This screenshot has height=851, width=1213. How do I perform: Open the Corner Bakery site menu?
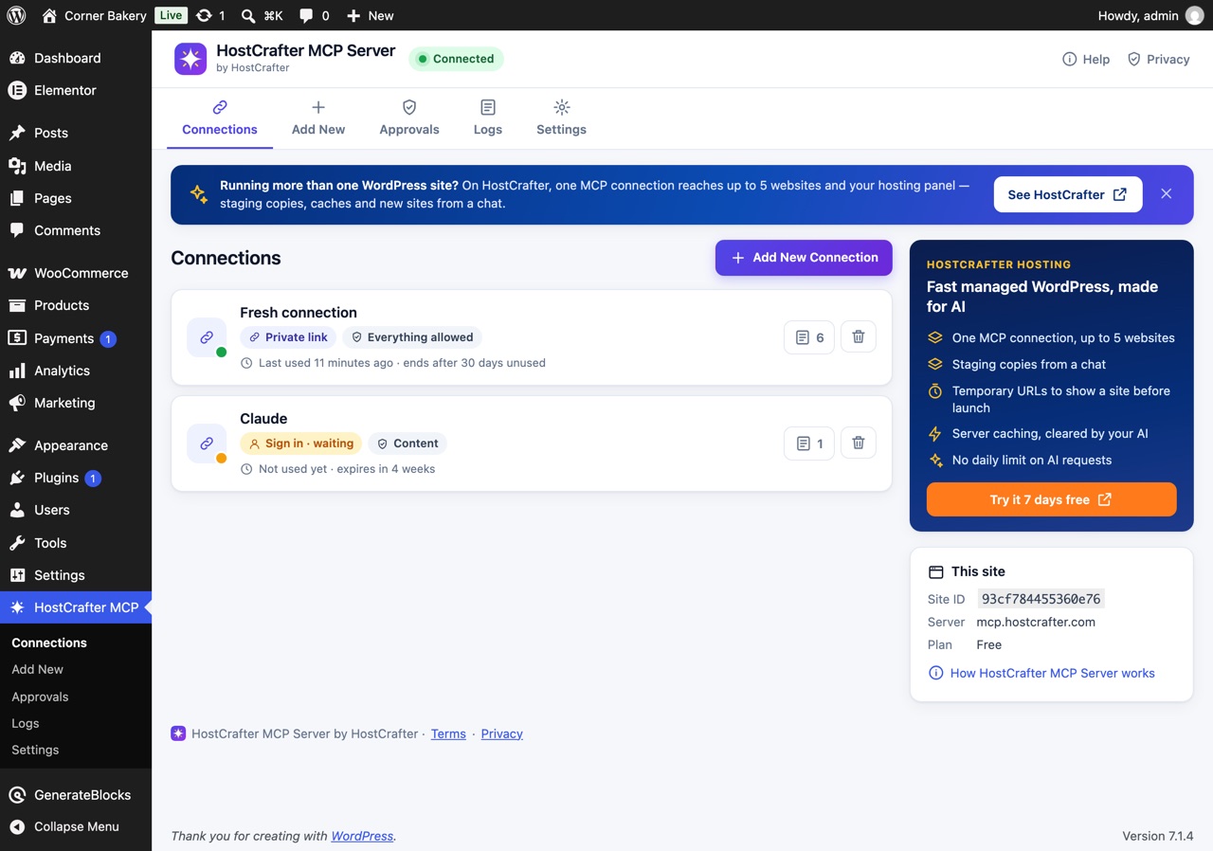[94, 15]
